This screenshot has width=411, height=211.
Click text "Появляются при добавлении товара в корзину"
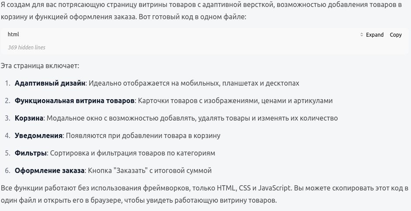point(143,135)
